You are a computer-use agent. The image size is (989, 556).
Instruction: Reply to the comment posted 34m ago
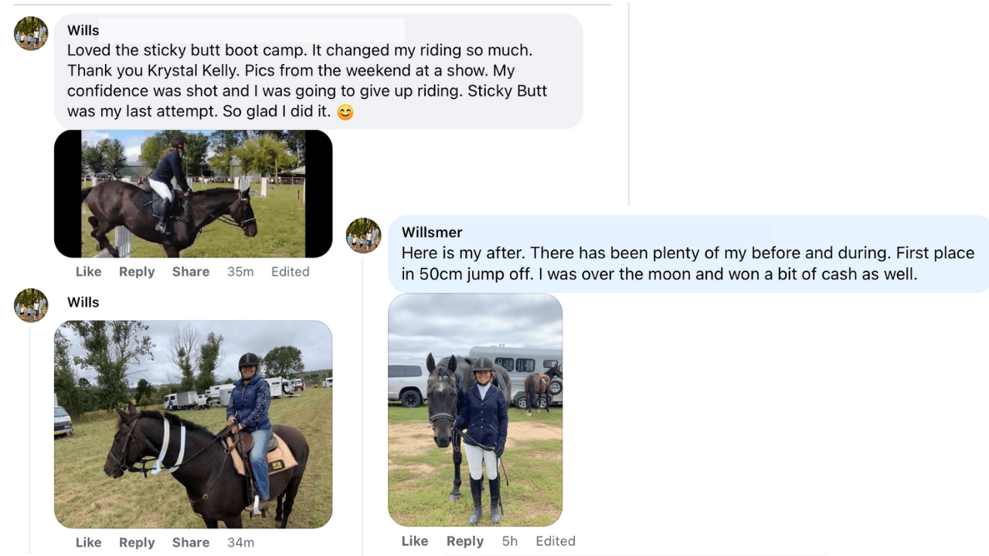[x=137, y=543]
